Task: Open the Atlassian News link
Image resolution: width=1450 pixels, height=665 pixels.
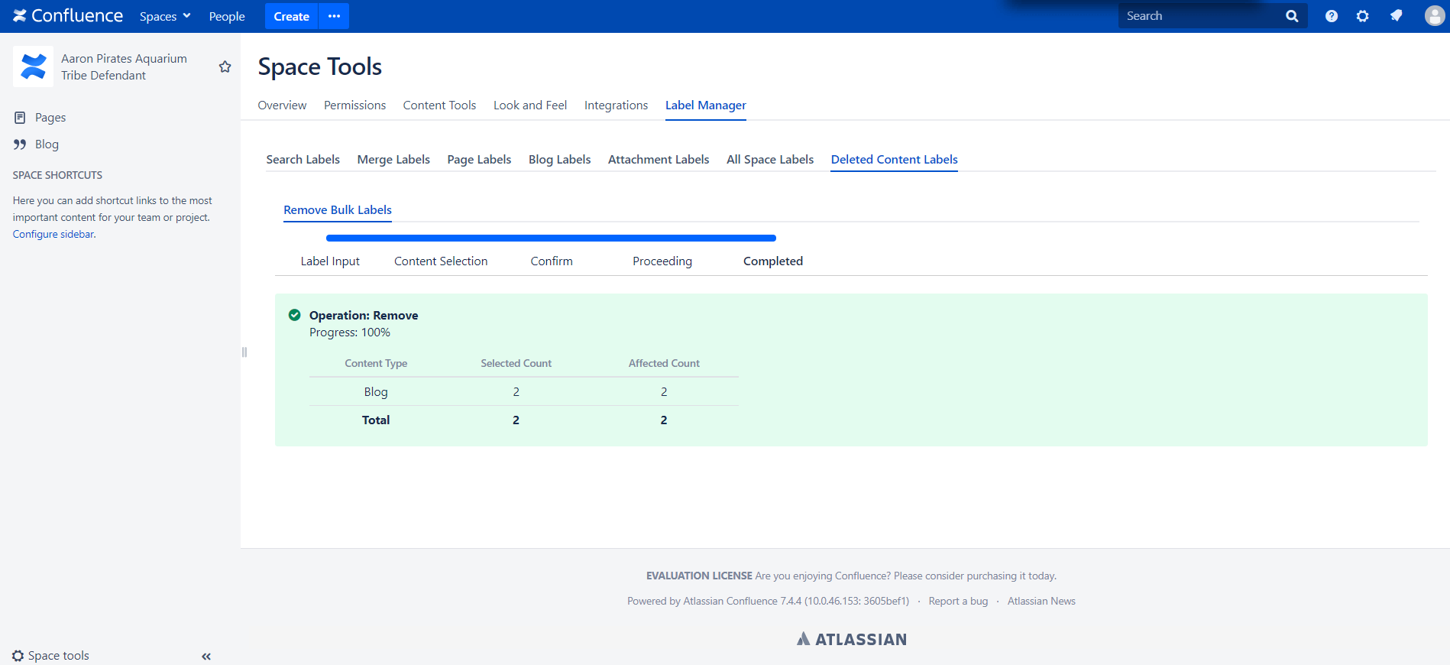Action: (1041, 602)
